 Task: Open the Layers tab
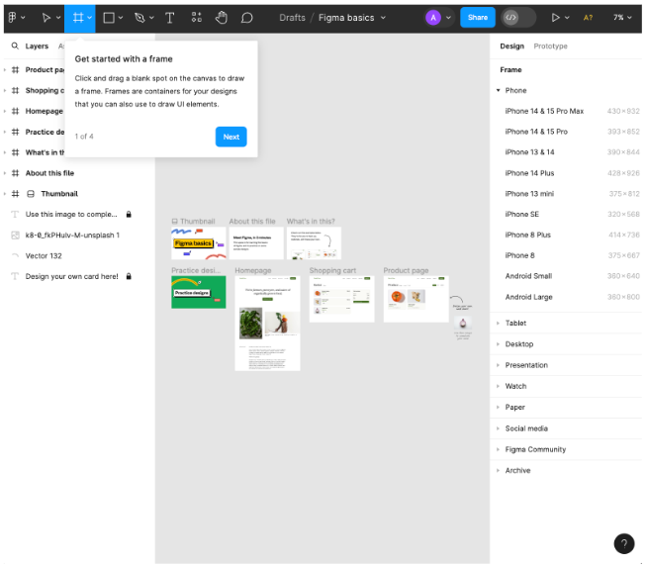click(x=37, y=47)
